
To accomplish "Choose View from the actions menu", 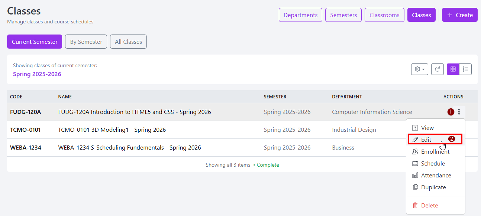I will (x=427, y=128).
